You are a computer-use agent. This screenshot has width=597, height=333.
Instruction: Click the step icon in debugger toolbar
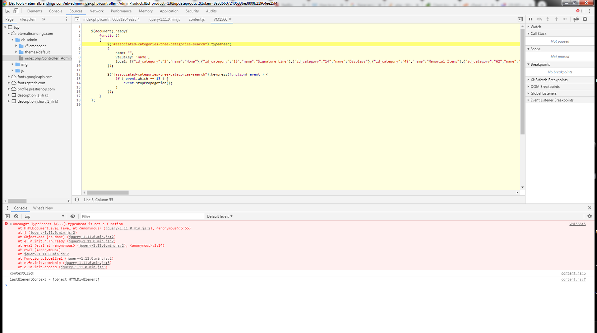coord(565,19)
